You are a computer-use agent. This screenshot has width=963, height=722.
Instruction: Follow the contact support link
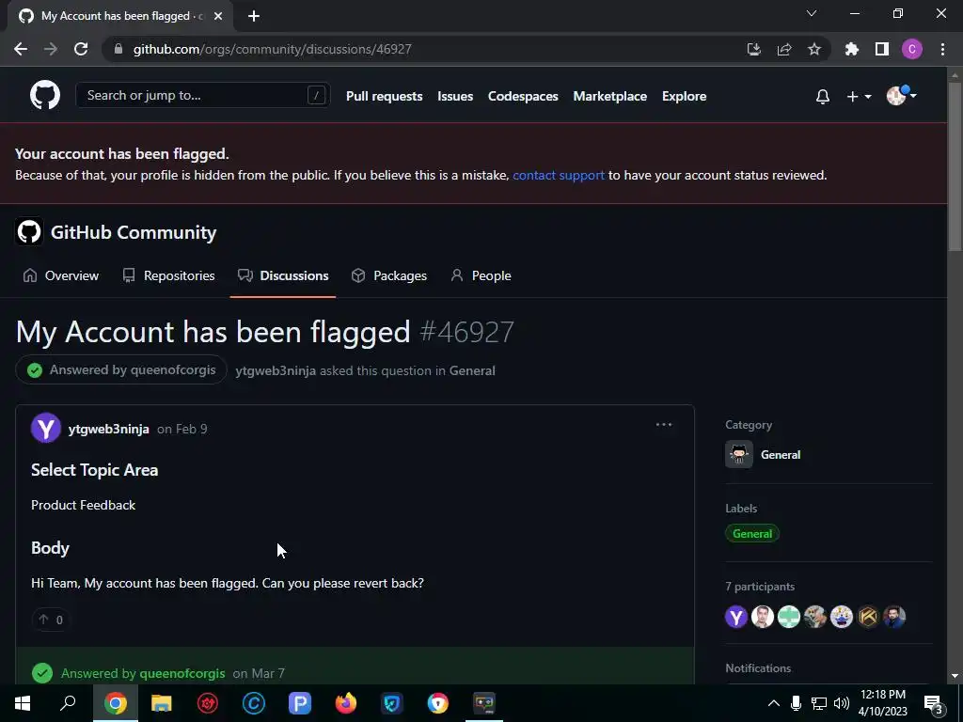[x=559, y=175]
